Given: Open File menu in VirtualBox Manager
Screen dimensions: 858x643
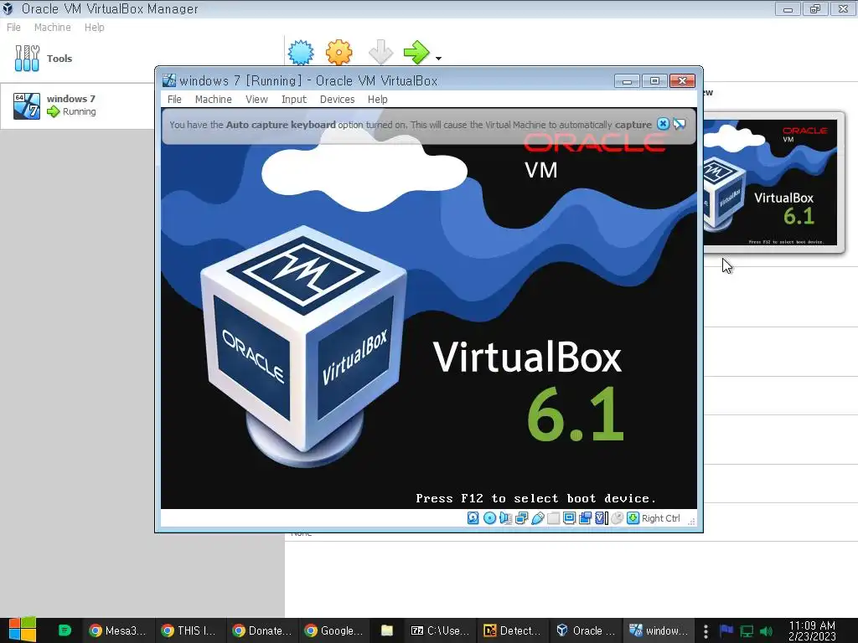Looking at the screenshot, I should (x=13, y=28).
